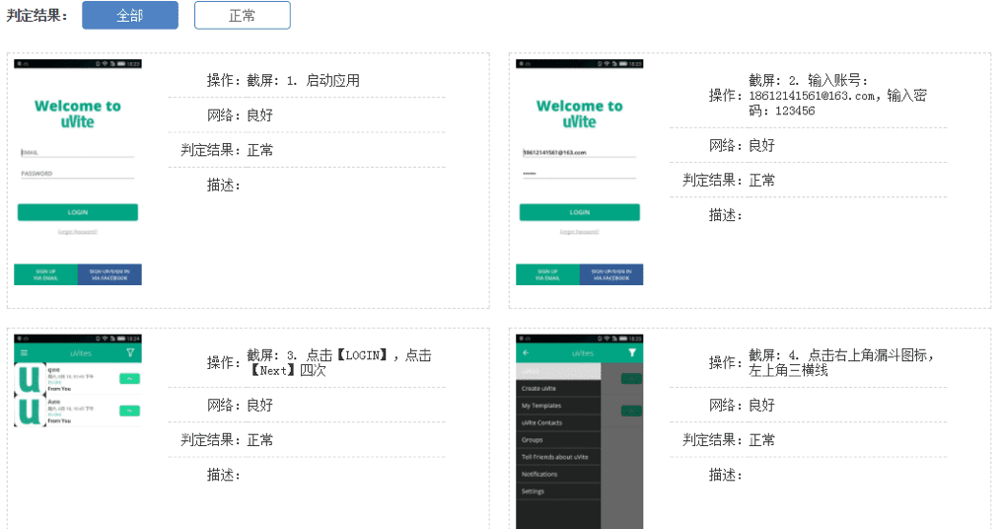The image size is (1002, 529).
Task: Click the back arrow icon in step 4 screenshot
Action: tap(527, 353)
